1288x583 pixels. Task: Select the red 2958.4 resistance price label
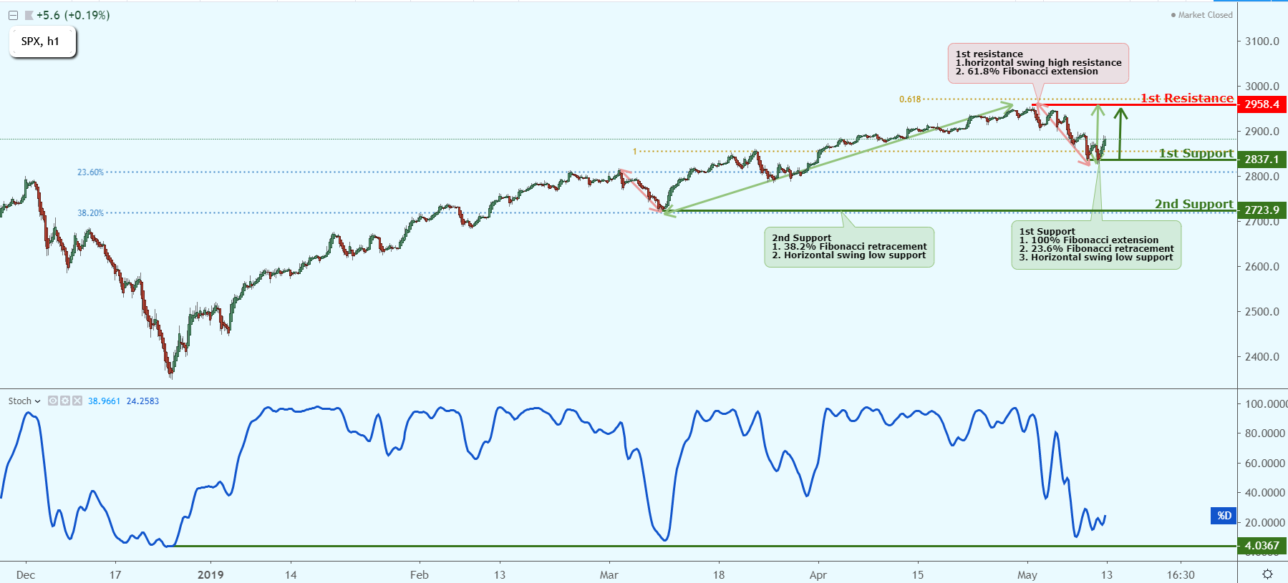(1262, 104)
